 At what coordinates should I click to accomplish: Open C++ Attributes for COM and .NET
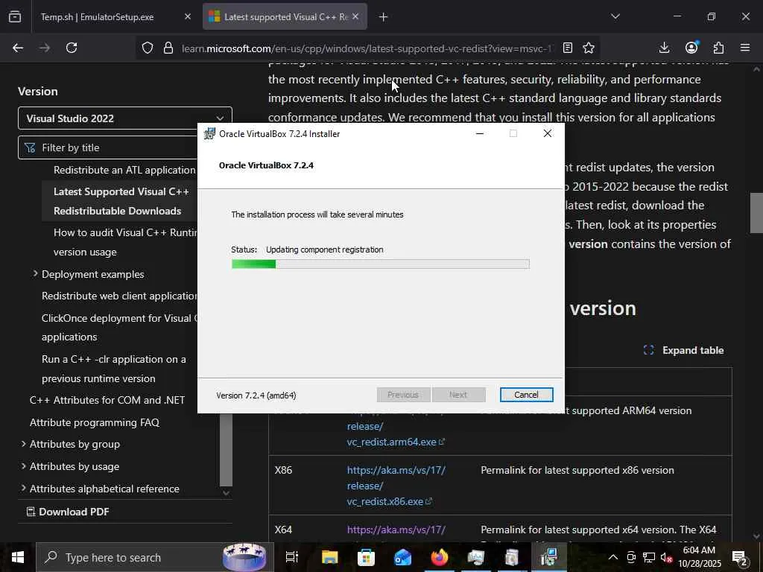[x=107, y=400]
